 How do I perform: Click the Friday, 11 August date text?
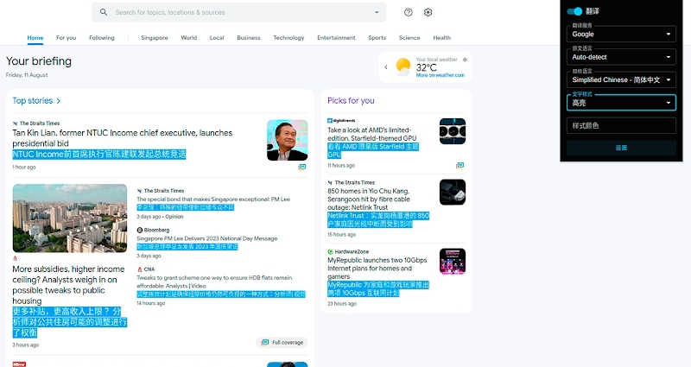27,75
